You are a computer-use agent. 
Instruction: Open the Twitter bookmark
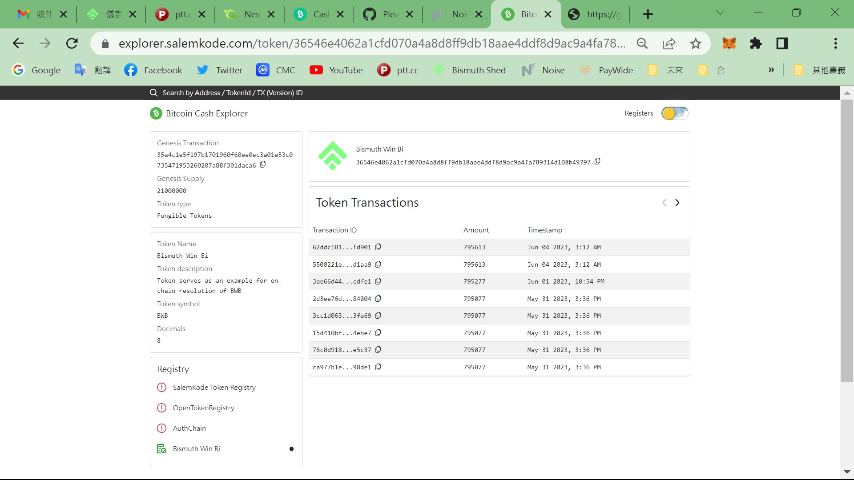pyautogui.click(x=220, y=70)
